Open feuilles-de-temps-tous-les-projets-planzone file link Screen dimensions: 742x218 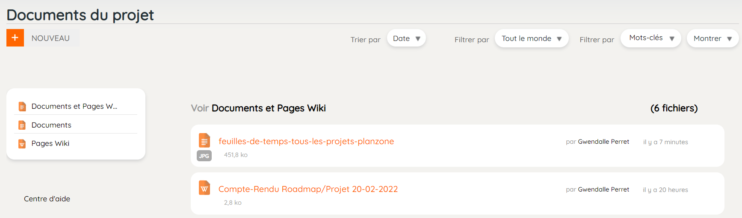pyautogui.click(x=306, y=141)
